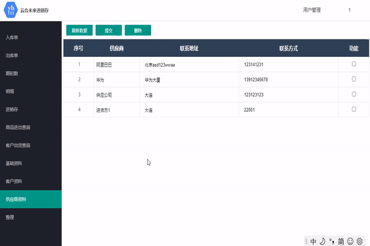Select the checkbox for 华为 supplier
The image size is (370, 246).
(x=354, y=79)
